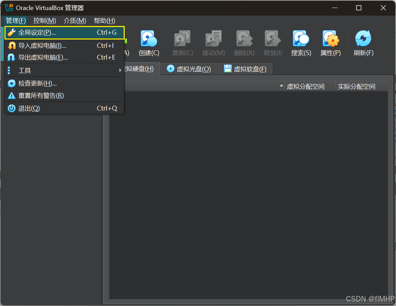Expand the 工具 submenu arrow

(x=120, y=70)
